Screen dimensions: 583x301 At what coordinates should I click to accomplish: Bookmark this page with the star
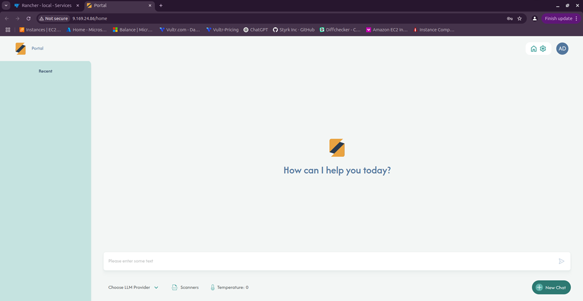pyautogui.click(x=520, y=19)
